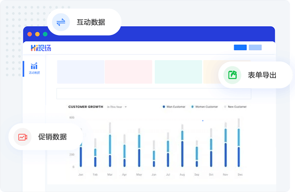Screen dimensions: 295x192
Task: Click the Hi现场 logo
Action: 41,48
